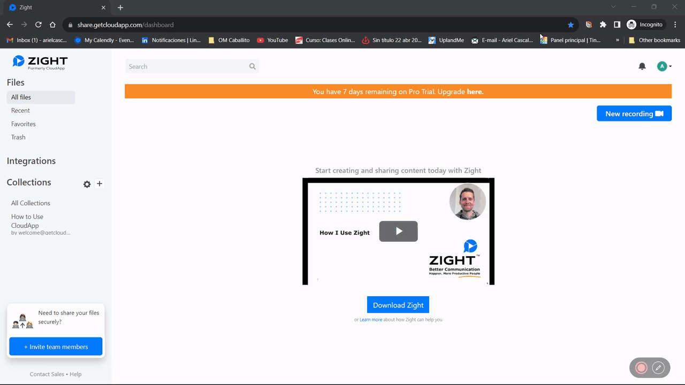
Task: Click the pencil annotate icon
Action: pos(658,368)
